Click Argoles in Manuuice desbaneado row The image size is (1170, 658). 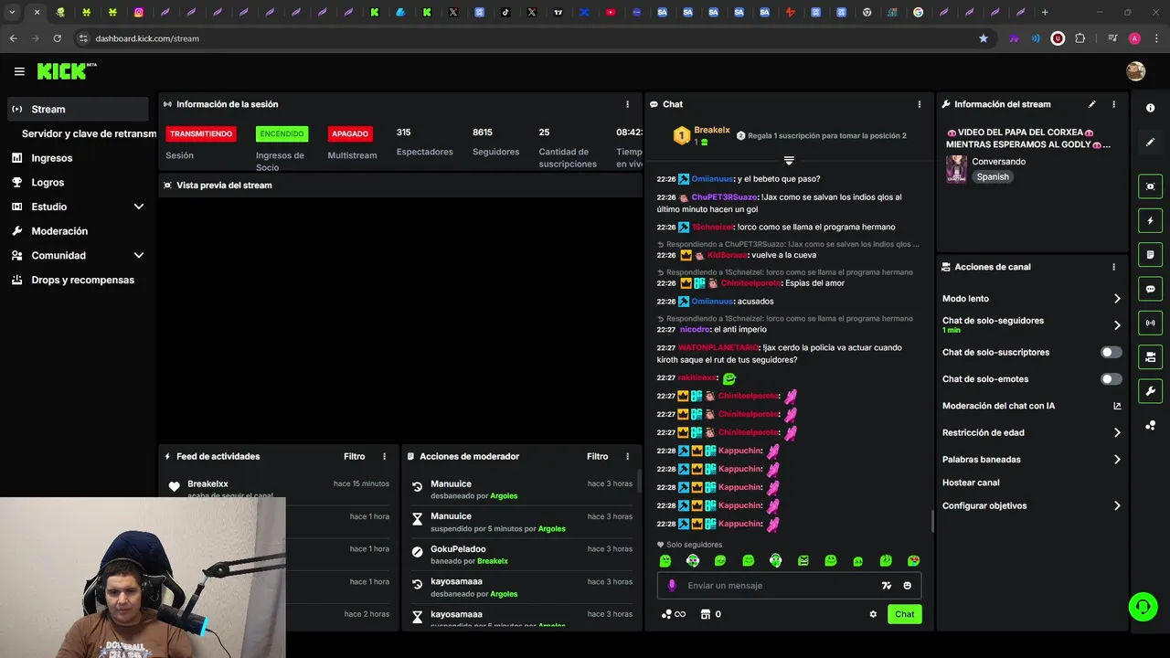[x=504, y=496]
